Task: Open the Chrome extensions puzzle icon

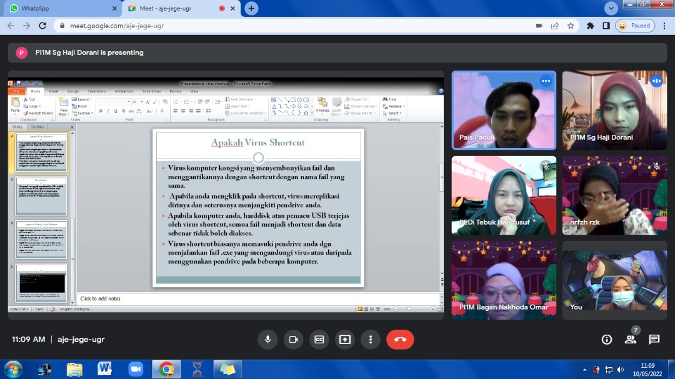Action: pos(590,26)
